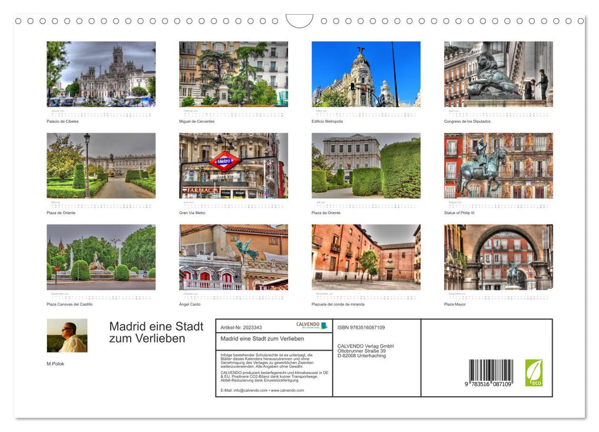Select the title Madrid eine Stadt zum Verlieben
Image resolution: width=599 pixels, height=432 pixels.
[155, 333]
